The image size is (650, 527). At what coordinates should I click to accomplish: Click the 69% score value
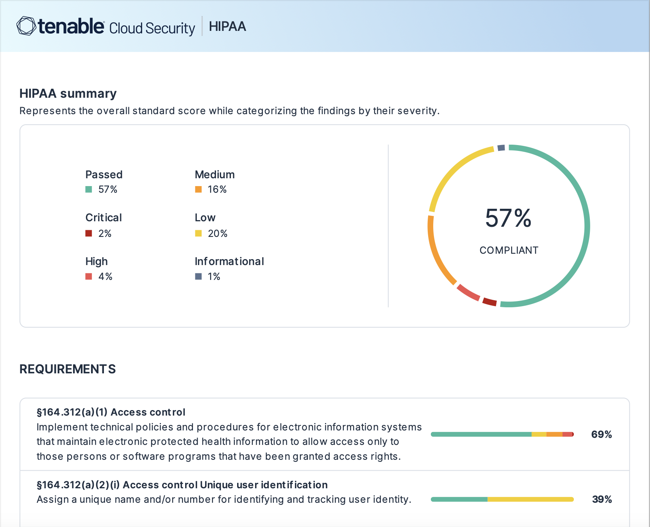[601, 434]
